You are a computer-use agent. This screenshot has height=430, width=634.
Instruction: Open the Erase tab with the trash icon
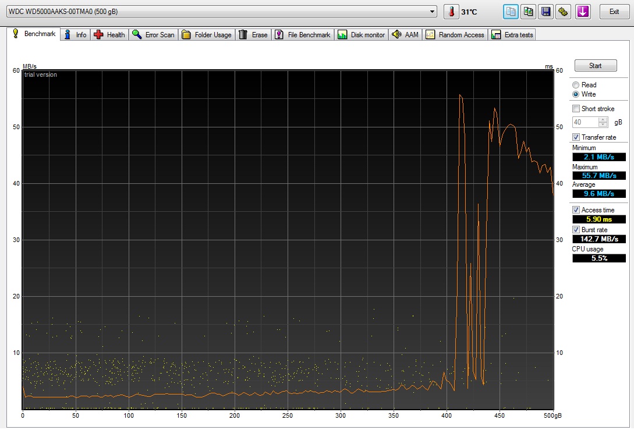point(253,35)
